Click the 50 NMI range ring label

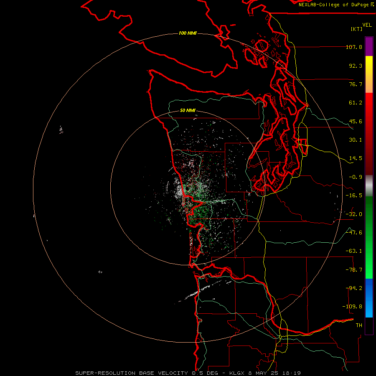click(188, 111)
